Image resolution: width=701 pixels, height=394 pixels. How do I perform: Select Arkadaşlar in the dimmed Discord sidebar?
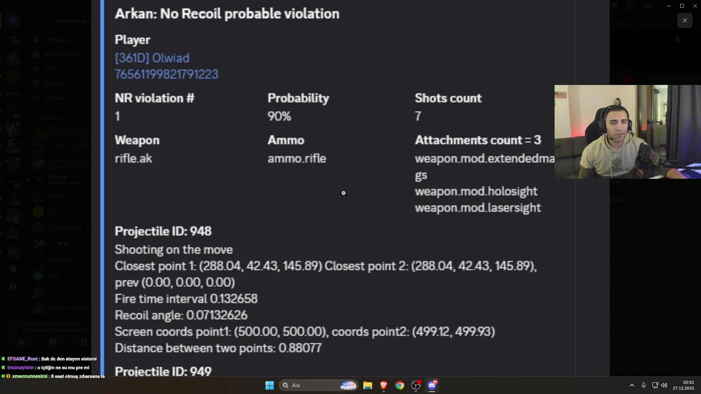point(58,40)
